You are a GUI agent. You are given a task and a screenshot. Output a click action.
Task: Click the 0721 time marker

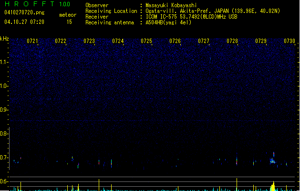(32, 41)
